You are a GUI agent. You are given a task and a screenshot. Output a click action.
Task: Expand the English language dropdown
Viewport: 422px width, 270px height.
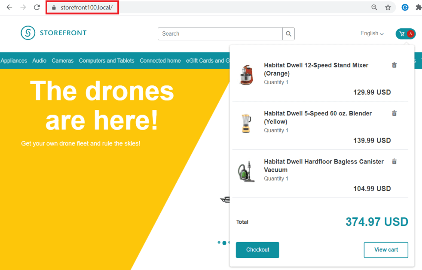tap(372, 33)
